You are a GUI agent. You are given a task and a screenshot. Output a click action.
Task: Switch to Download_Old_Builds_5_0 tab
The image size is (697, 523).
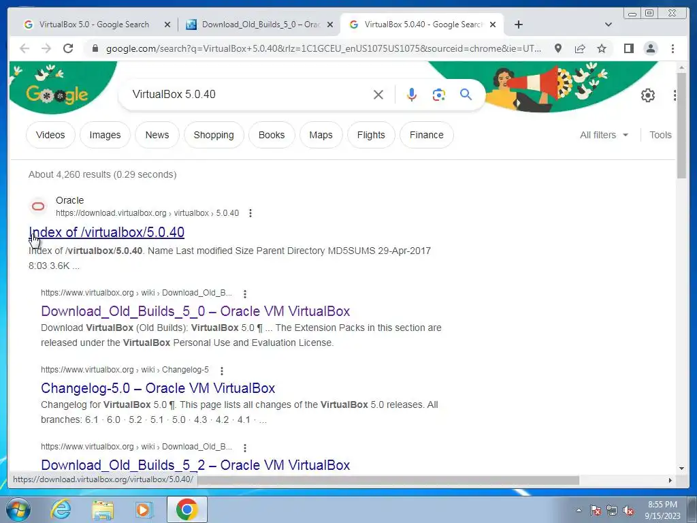coord(261,25)
